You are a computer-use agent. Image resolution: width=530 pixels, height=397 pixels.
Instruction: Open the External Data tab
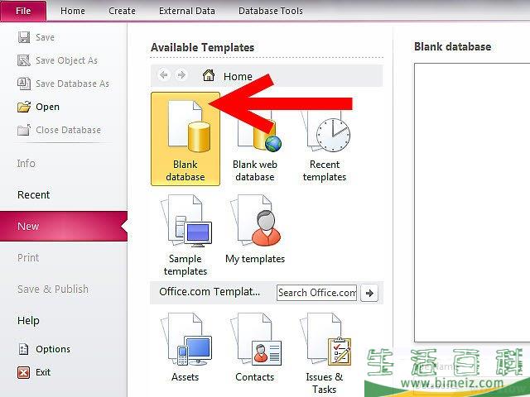click(x=187, y=11)
